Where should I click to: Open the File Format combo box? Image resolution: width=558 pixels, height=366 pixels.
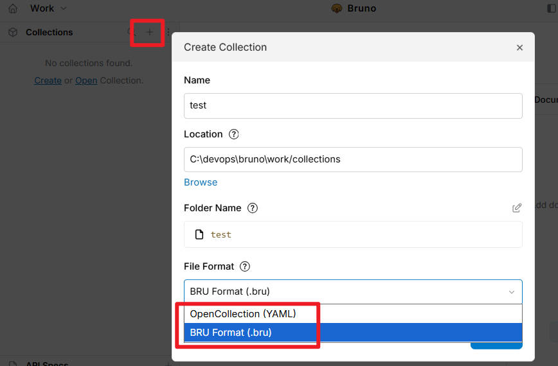353,292
